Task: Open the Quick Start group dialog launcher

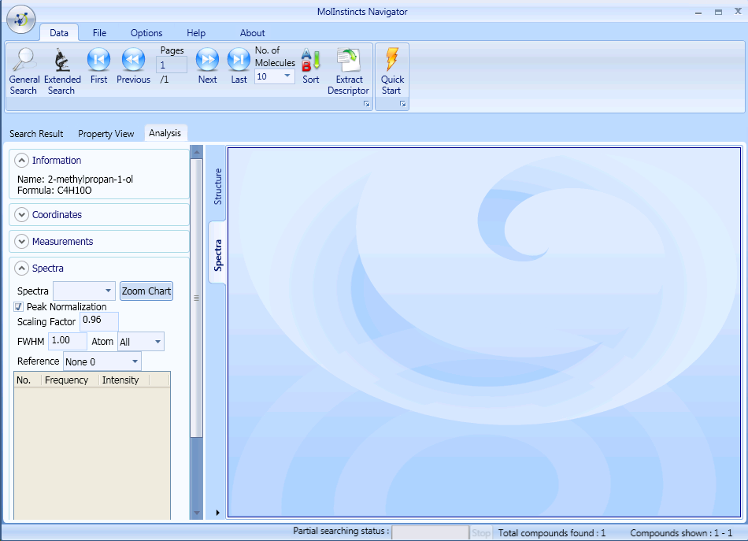Action: click(402, 103)
